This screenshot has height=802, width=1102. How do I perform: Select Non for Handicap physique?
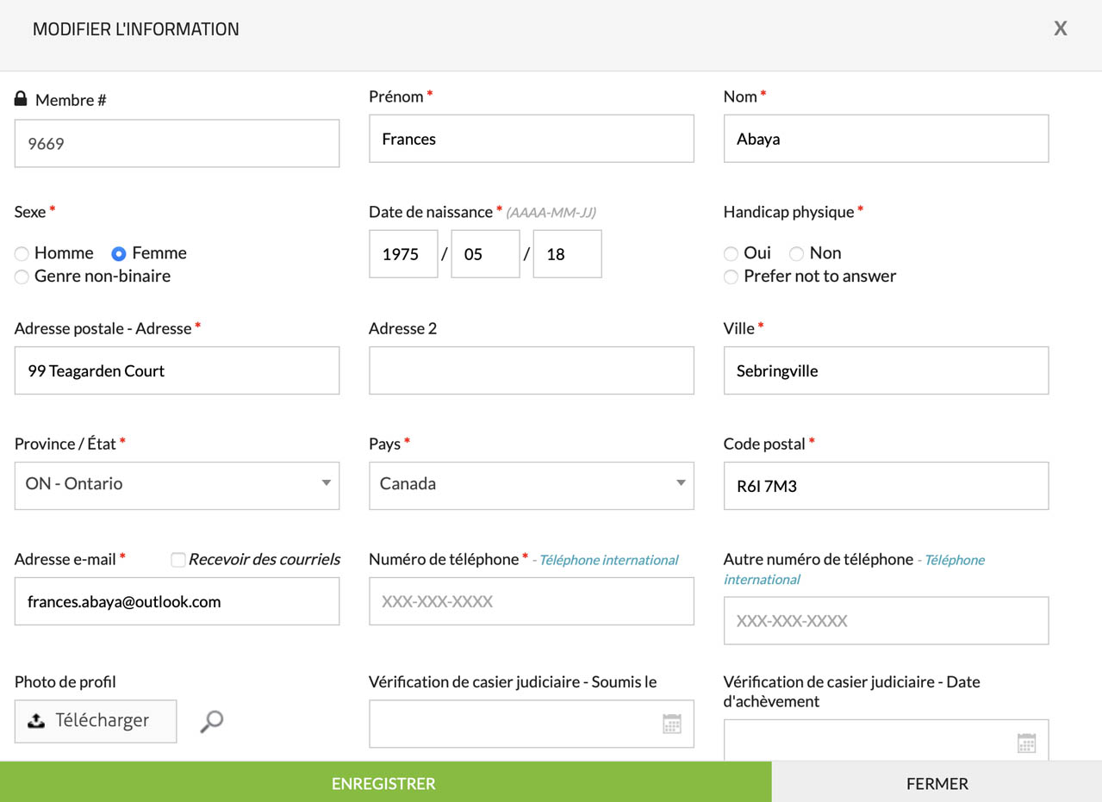(x=797, y=254)
